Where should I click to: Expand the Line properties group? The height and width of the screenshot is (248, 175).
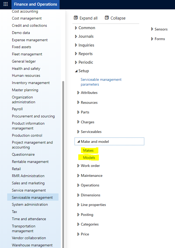tap(92, 205)
